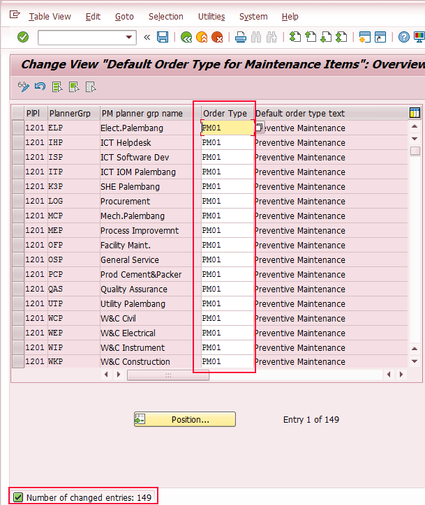The image size is (425, 505).
Task: Select the row for MEP Process Improvemnt
Action: (x=18, y=230)
